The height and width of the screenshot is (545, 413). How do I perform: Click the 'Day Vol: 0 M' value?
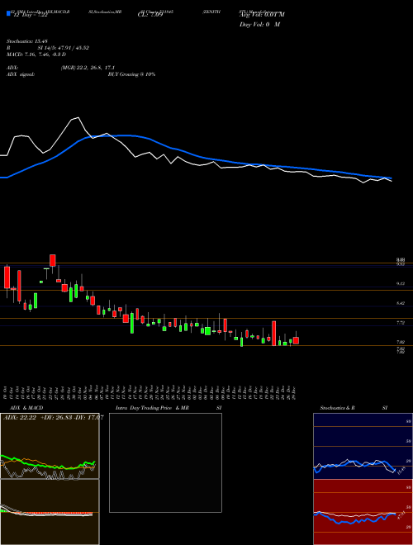pos(259,25)
